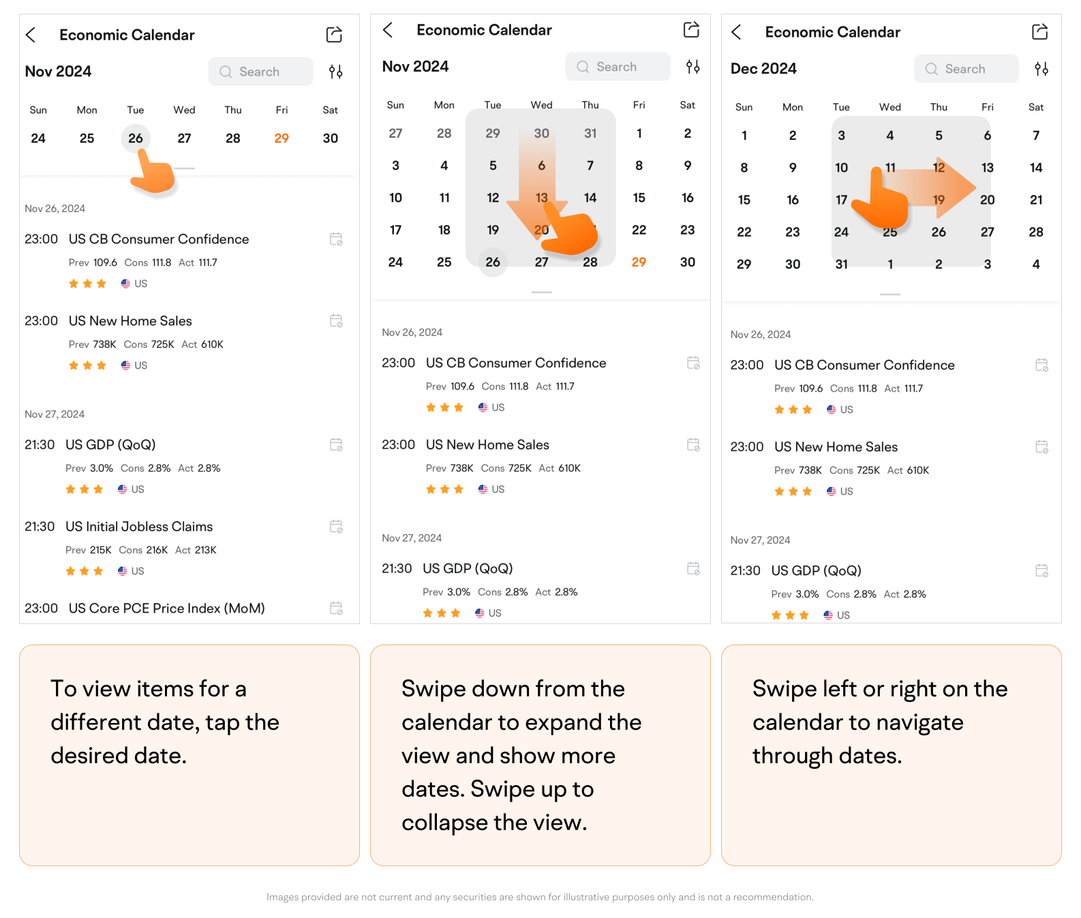The image size is (1081, 918).
Task: Collapse month view handle in the middle panel
Action: point(541,292)
